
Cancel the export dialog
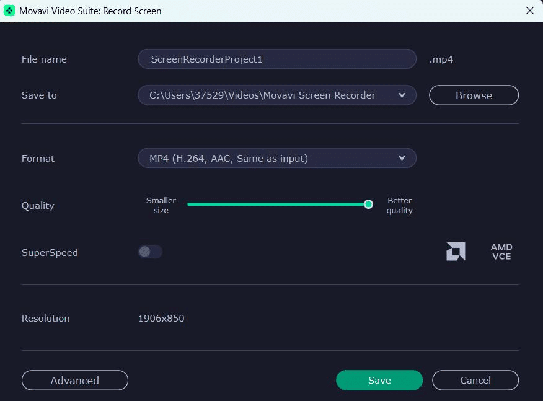475,381
